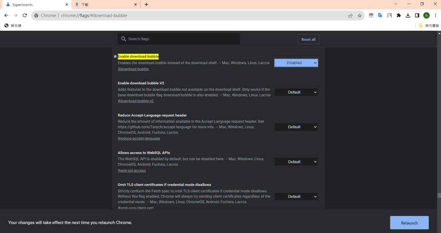Close the Experiments tab

(x=67, y=4)
